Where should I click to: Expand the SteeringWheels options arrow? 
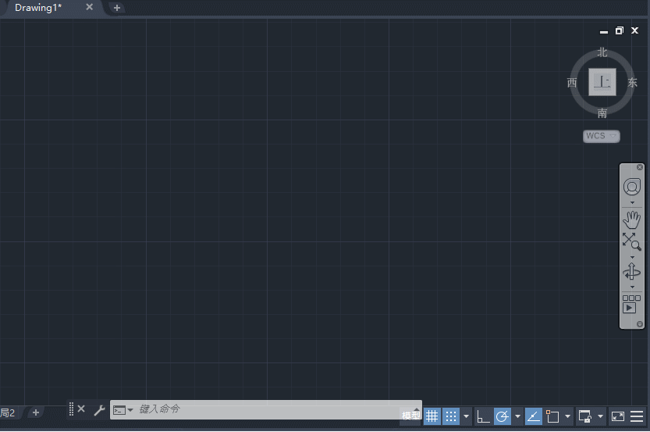point(632,203)
